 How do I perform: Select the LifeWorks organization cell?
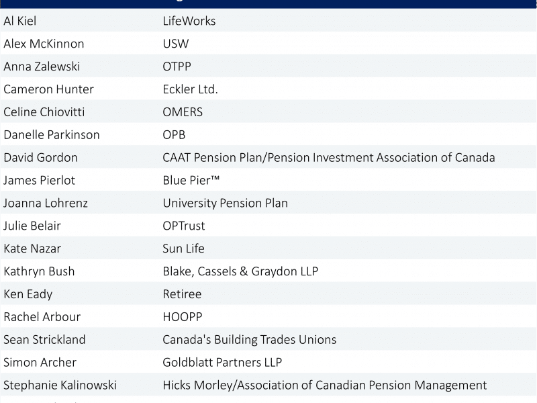tap(189, 21)
